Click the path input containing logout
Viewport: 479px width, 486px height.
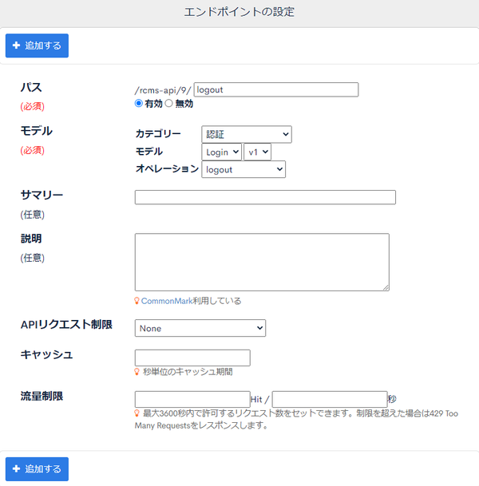[x=276, y=89]
